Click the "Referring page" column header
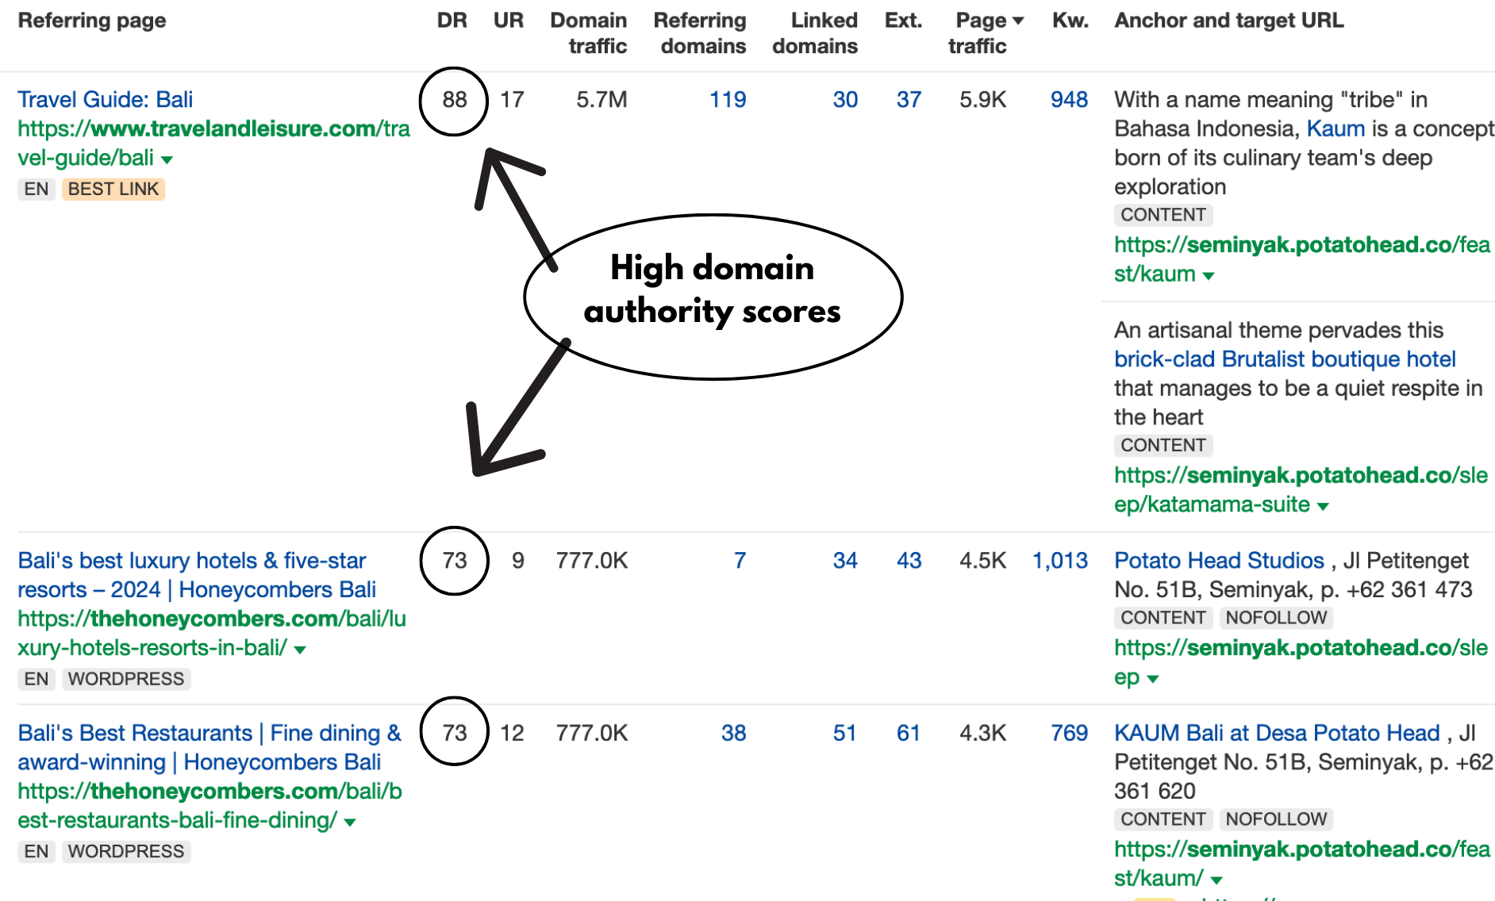The image size is (1495, 901). click(x=91, y=21)
